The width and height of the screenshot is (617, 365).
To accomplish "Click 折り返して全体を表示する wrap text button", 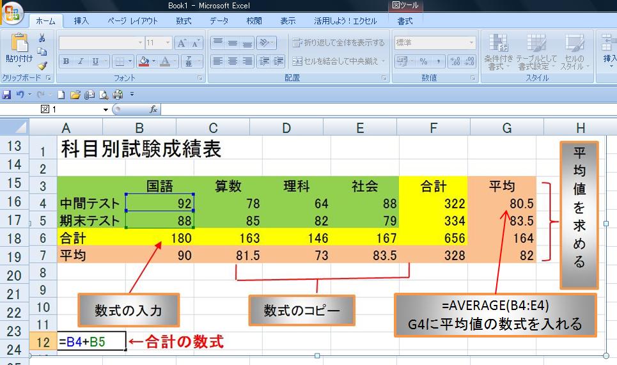I will tap(339, 43).
